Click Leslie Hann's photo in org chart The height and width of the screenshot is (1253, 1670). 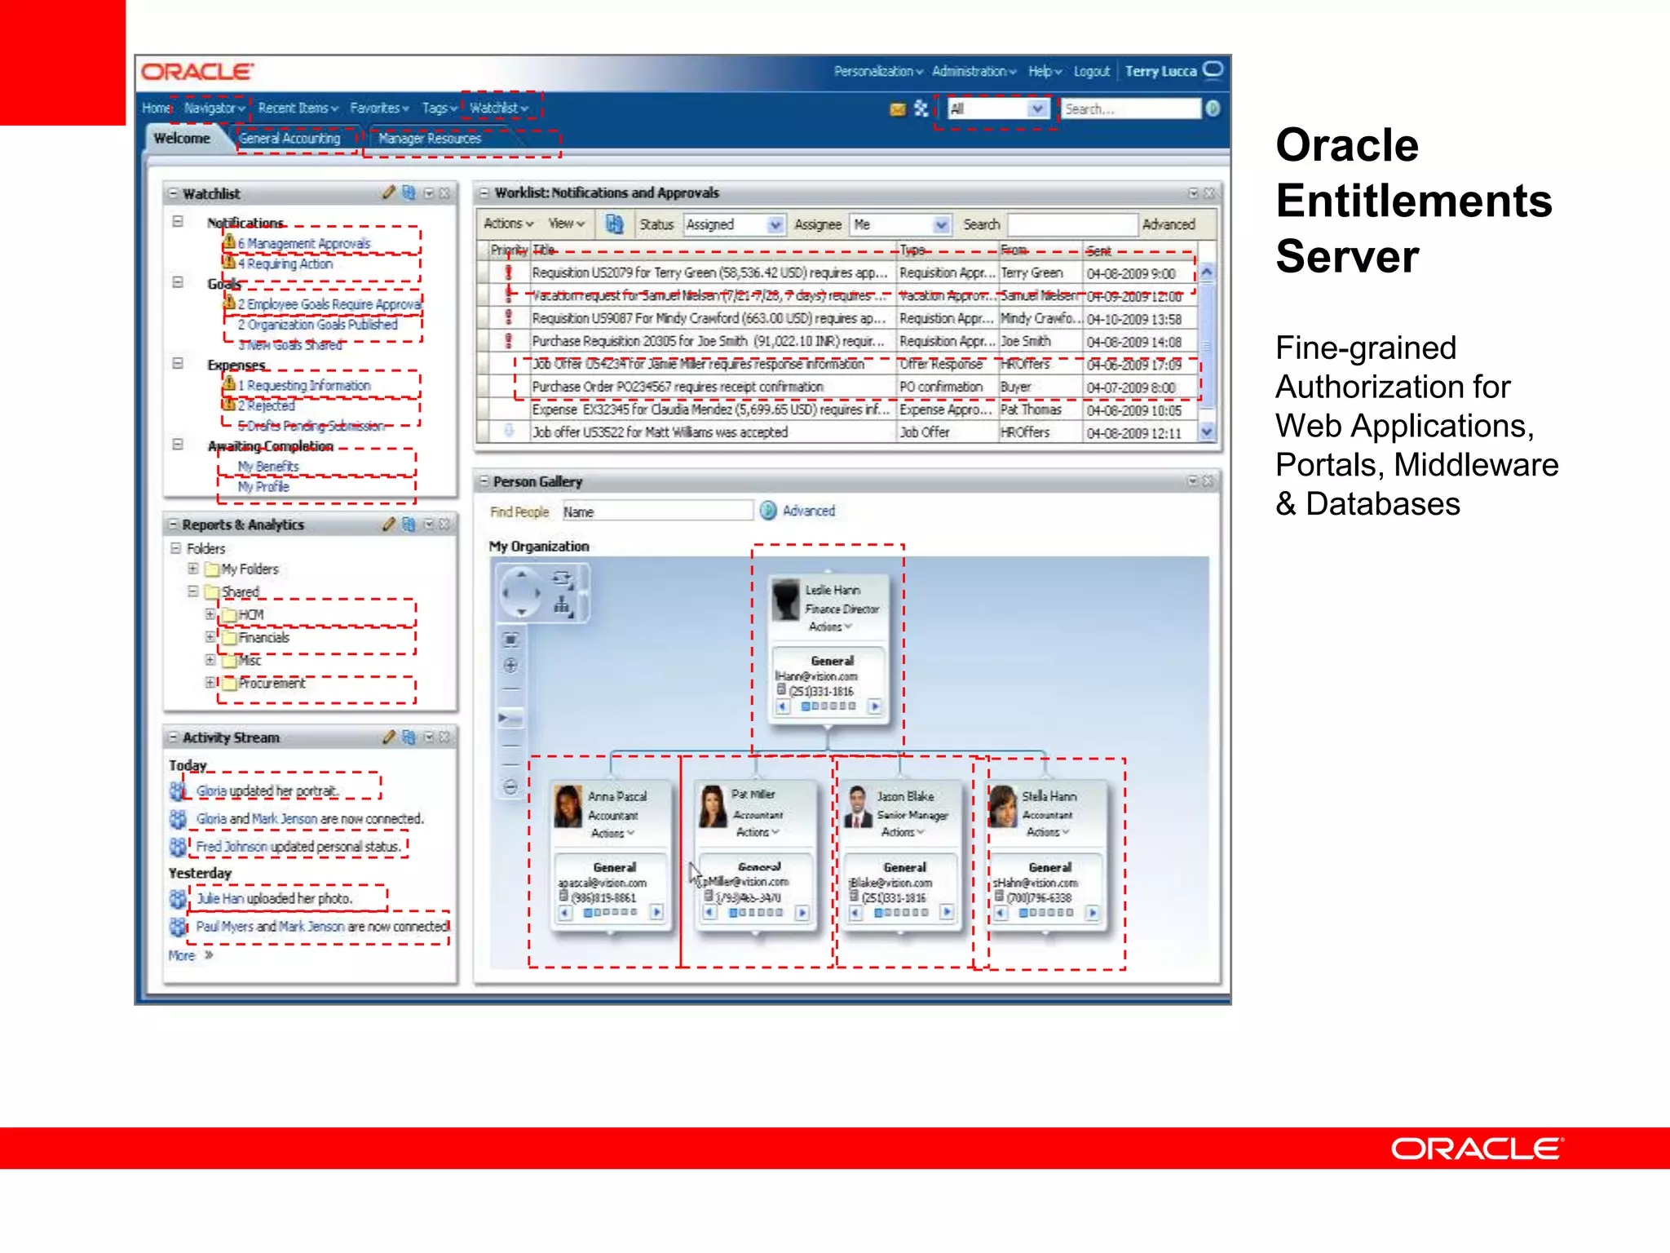coord(786,600)
